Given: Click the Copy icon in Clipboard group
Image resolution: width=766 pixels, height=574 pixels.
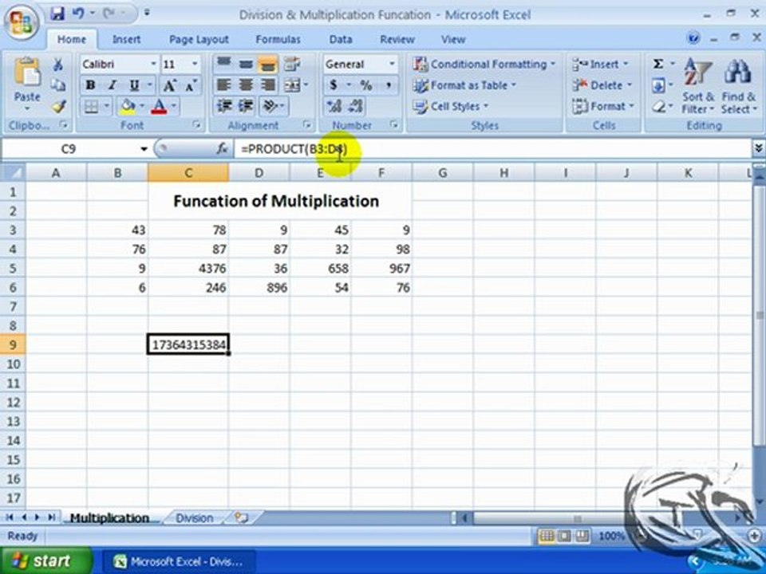Looking at the screenshot, I should coord(58,85).
